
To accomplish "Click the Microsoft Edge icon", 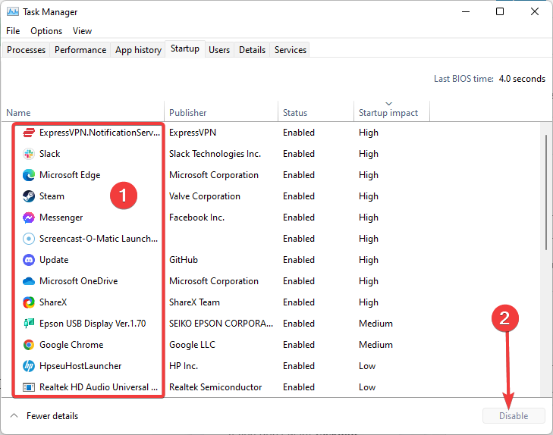I will click(x=29, y=175).
